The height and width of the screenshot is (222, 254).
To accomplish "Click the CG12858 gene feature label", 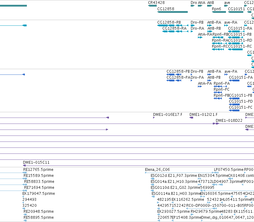I will 166,9.
